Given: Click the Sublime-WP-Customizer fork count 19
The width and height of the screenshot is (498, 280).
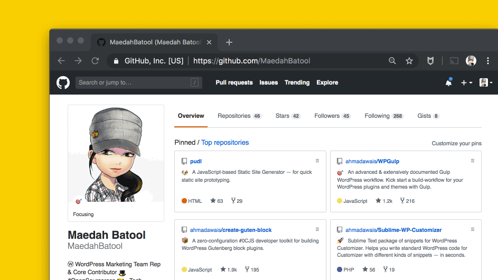Looking at the screenshot, I should click(389, 269).
